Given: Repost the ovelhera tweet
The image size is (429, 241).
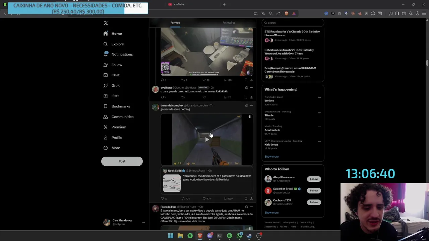Looking at the screenshot, I should click(x=183, y=97).
